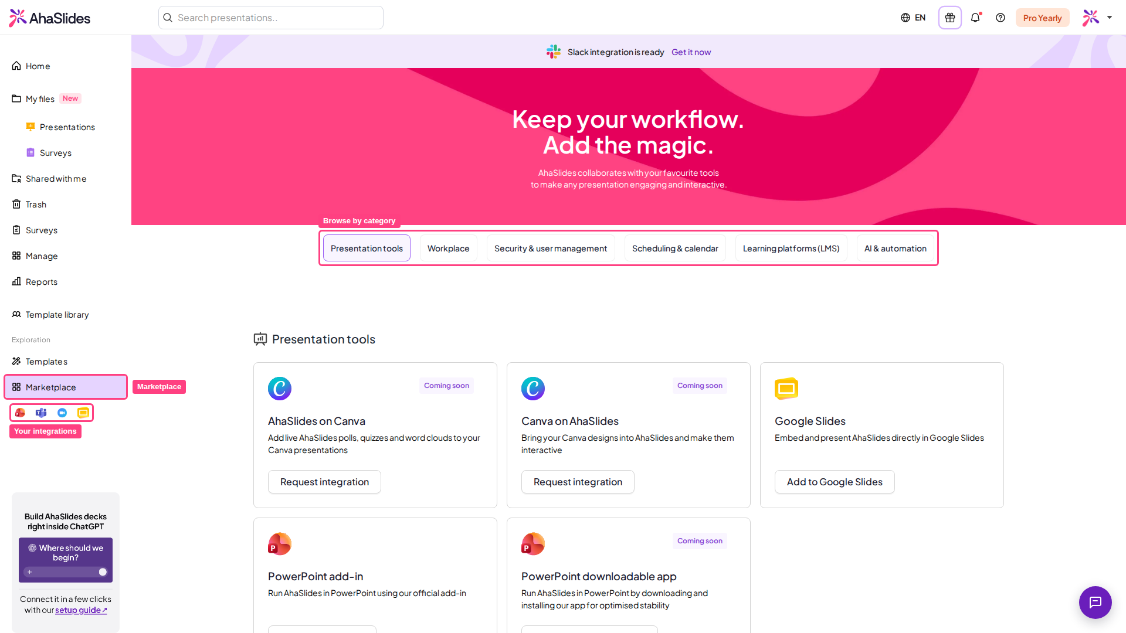Switch to Scheduling & calendar tab

675,249
